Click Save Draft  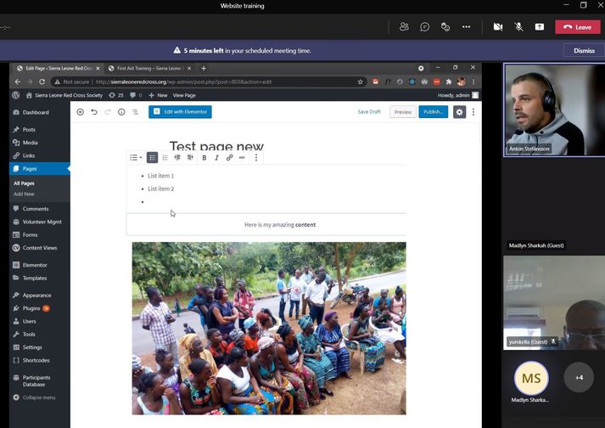click(x=369, y=111)
